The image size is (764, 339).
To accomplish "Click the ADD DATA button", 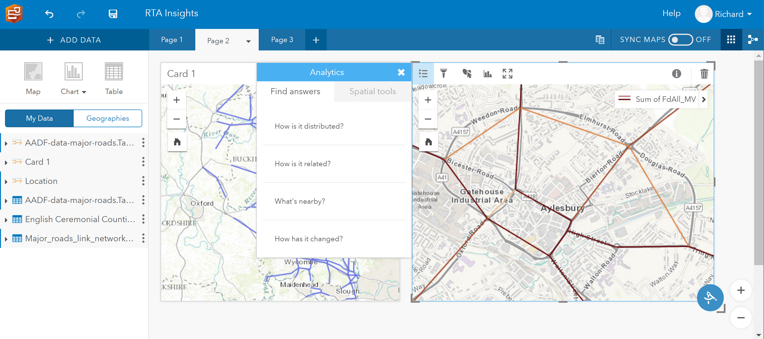I will tap(74, 40).
